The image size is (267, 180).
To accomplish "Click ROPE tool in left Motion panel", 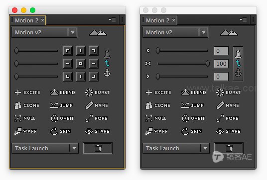I will [x=96, y=118].
